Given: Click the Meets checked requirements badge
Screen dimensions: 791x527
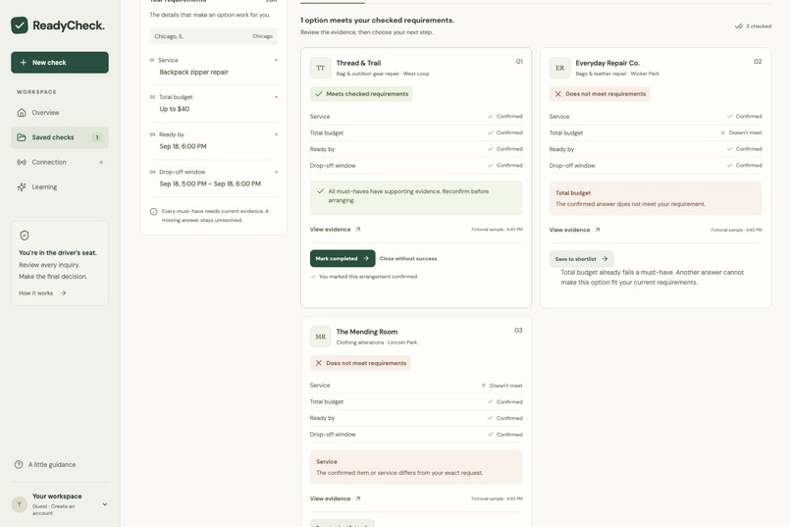Looking at the screenshot, I should 361,94.
